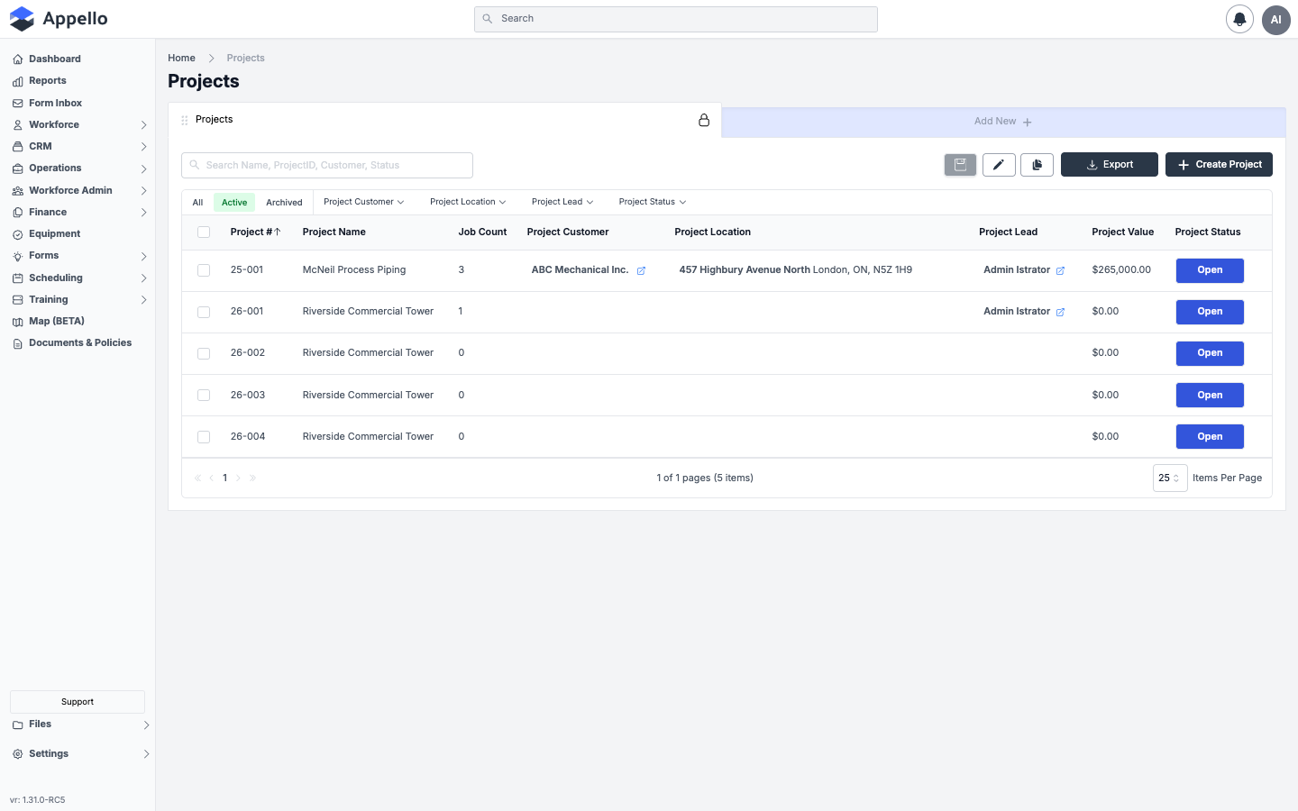The width and height of the screenshot is (1298, 811).
Task: Click the Equipment sidebar icon
Action: (x=18, y=234)
